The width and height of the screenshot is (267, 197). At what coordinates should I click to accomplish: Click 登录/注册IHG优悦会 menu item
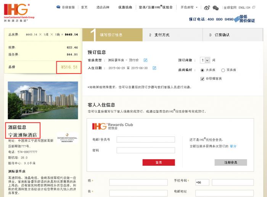pos(156,7)
